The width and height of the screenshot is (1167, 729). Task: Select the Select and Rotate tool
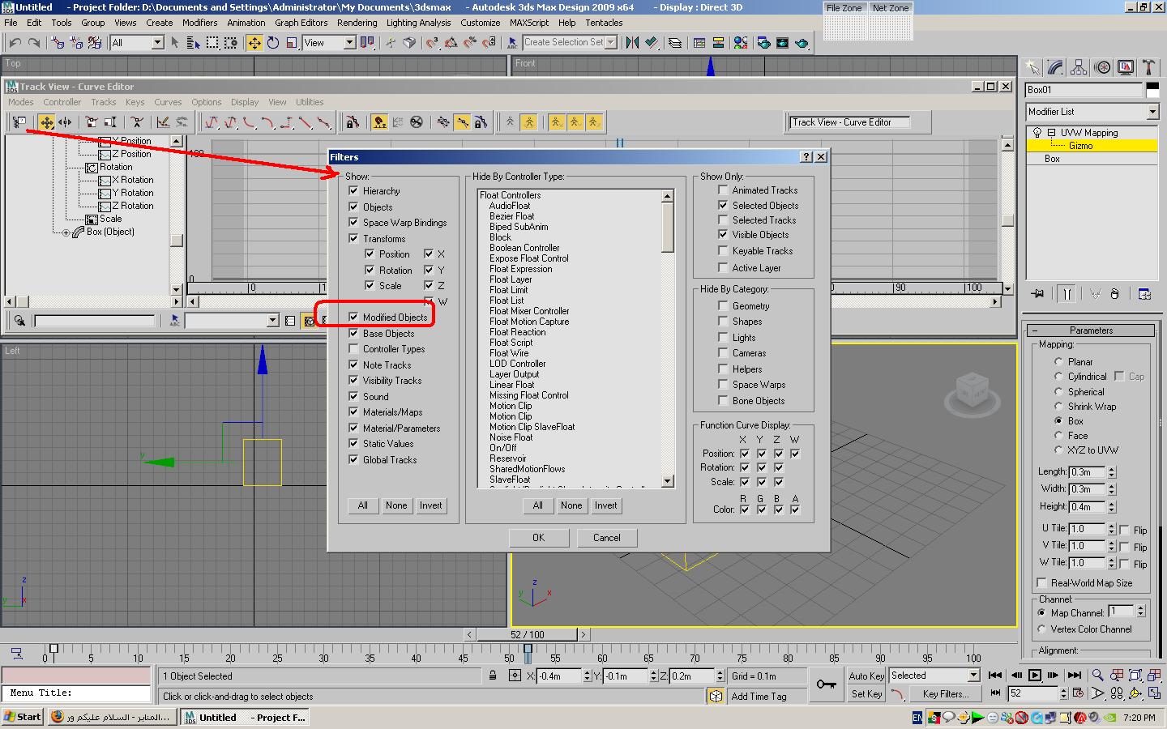273,43
